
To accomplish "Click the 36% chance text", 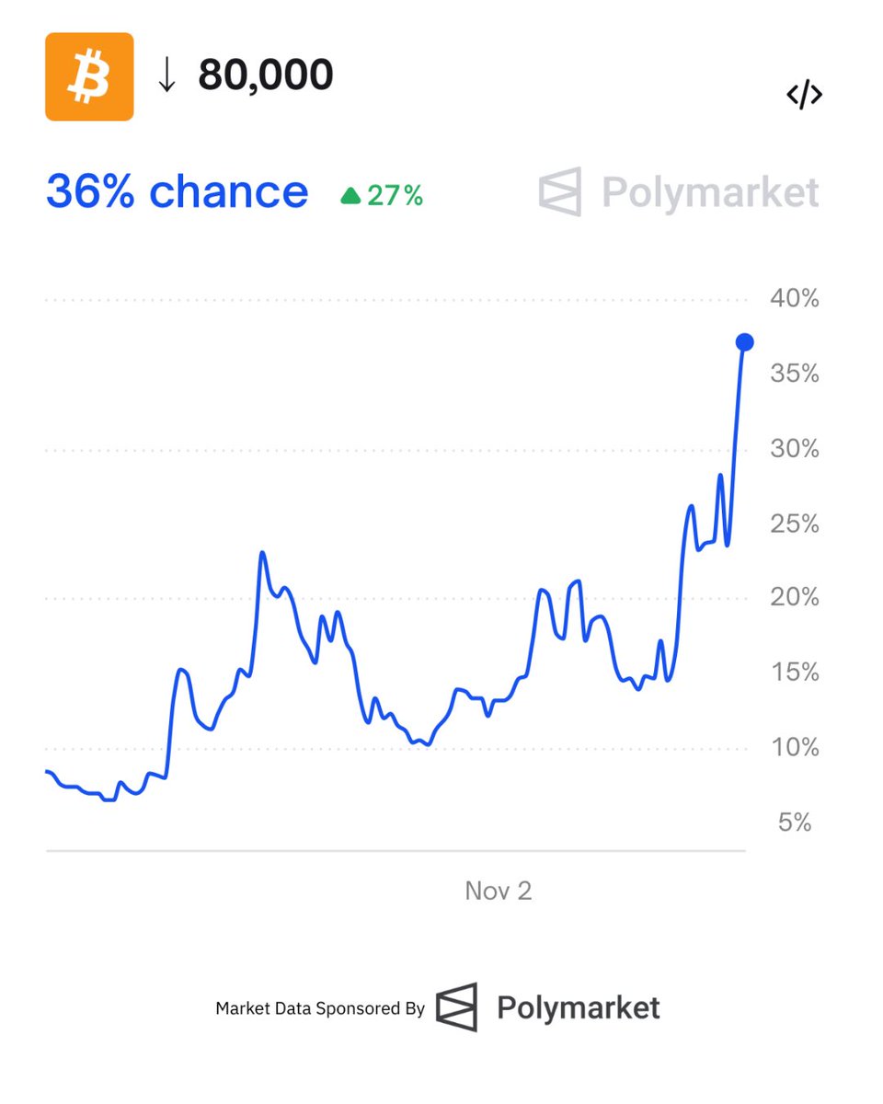I will (177, 191).
